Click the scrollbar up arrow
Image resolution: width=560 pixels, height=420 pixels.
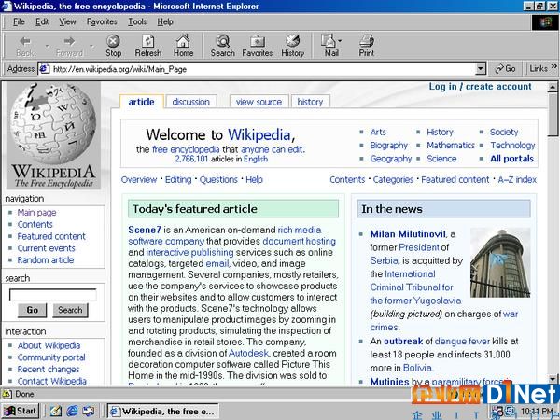553,87
